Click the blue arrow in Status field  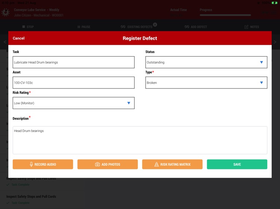[261, 62]
